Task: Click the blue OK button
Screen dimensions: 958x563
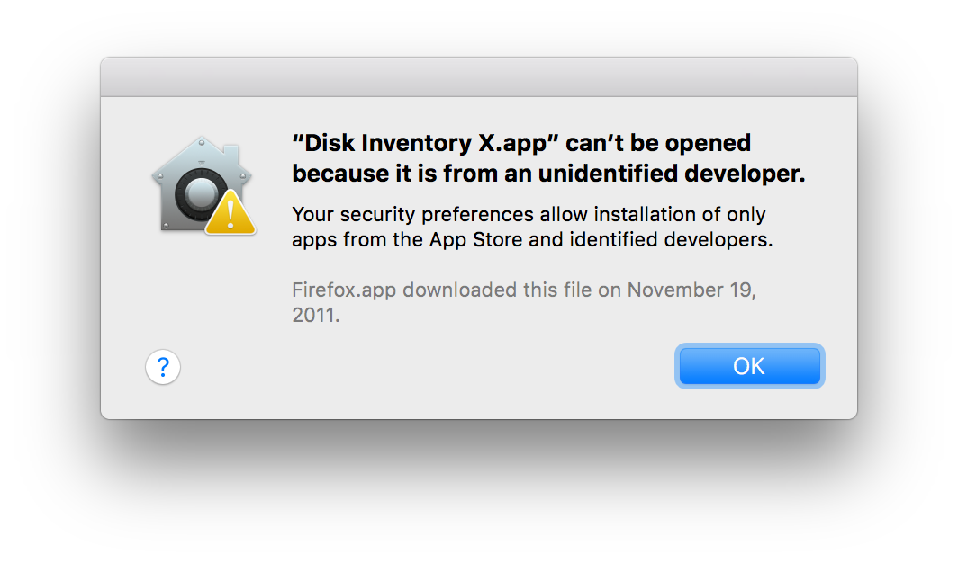Action: click(750, 366)
